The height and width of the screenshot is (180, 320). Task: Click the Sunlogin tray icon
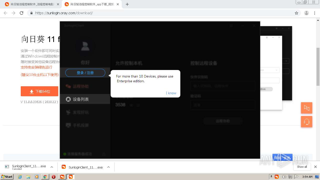pos(277,176)
